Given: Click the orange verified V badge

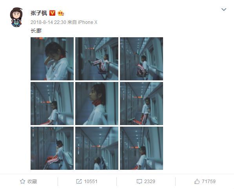Looking at the screenshot, I should coord(52,13).
